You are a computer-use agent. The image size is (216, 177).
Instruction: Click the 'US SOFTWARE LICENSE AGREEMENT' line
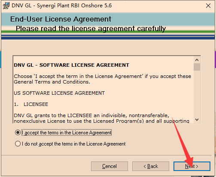[x=59, y=93]
